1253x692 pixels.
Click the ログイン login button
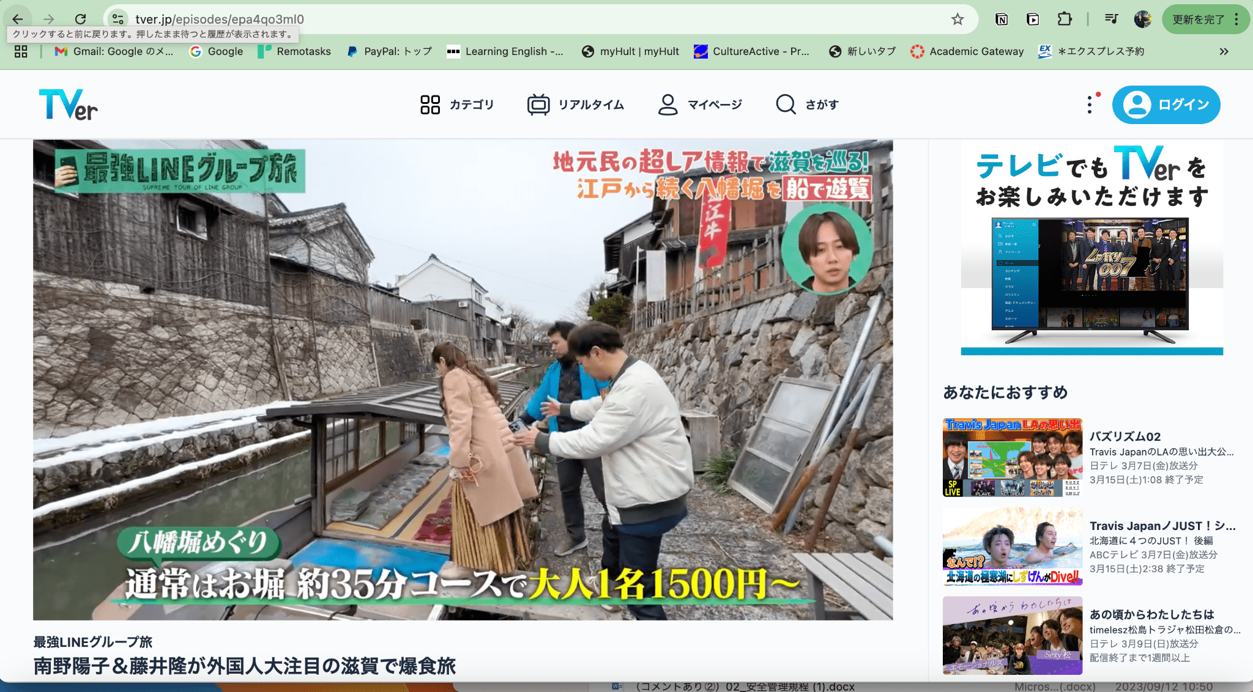1166,105
